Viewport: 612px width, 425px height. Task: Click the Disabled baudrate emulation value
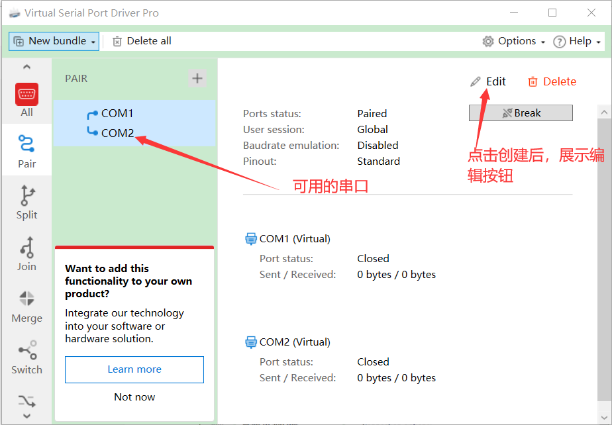378,145
